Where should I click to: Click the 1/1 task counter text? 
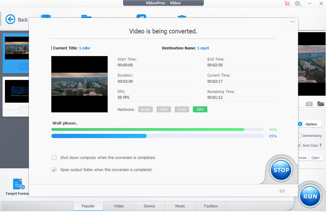282,191
